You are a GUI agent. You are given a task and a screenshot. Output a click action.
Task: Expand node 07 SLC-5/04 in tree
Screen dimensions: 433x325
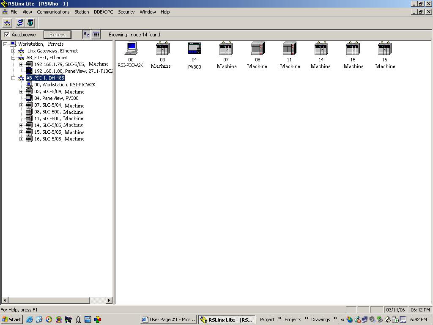click(21, 105)
